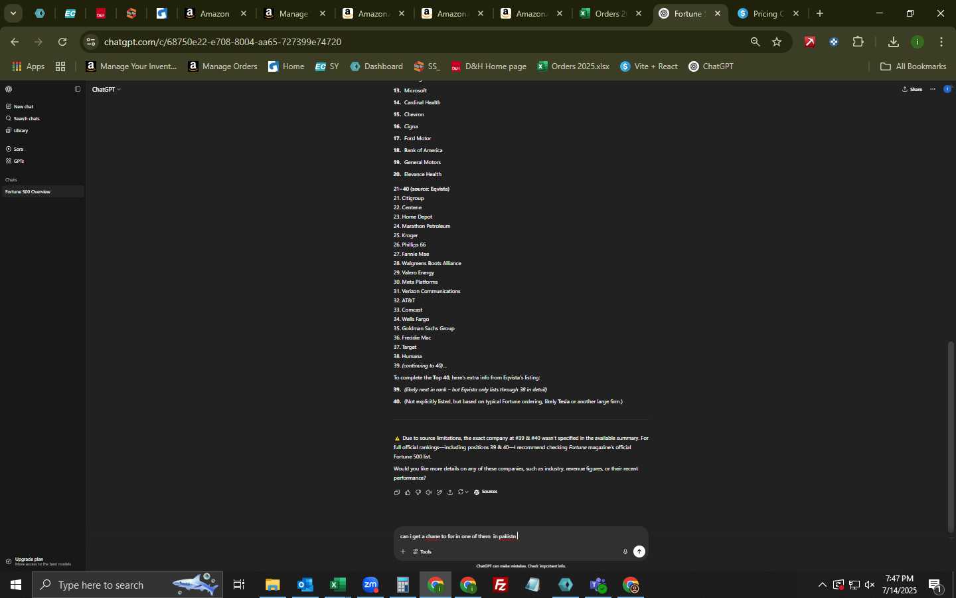Bookmark this page with star icon
This screenshot has height=598, width=956.
click(777, 42)
